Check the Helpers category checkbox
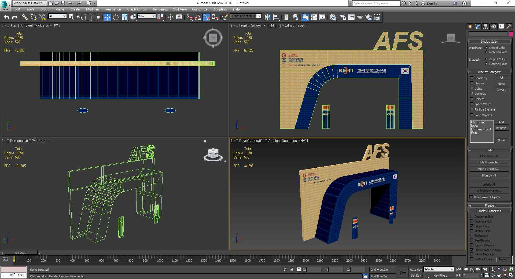Viewport: 515px width, 279px height. coord(472,99)
